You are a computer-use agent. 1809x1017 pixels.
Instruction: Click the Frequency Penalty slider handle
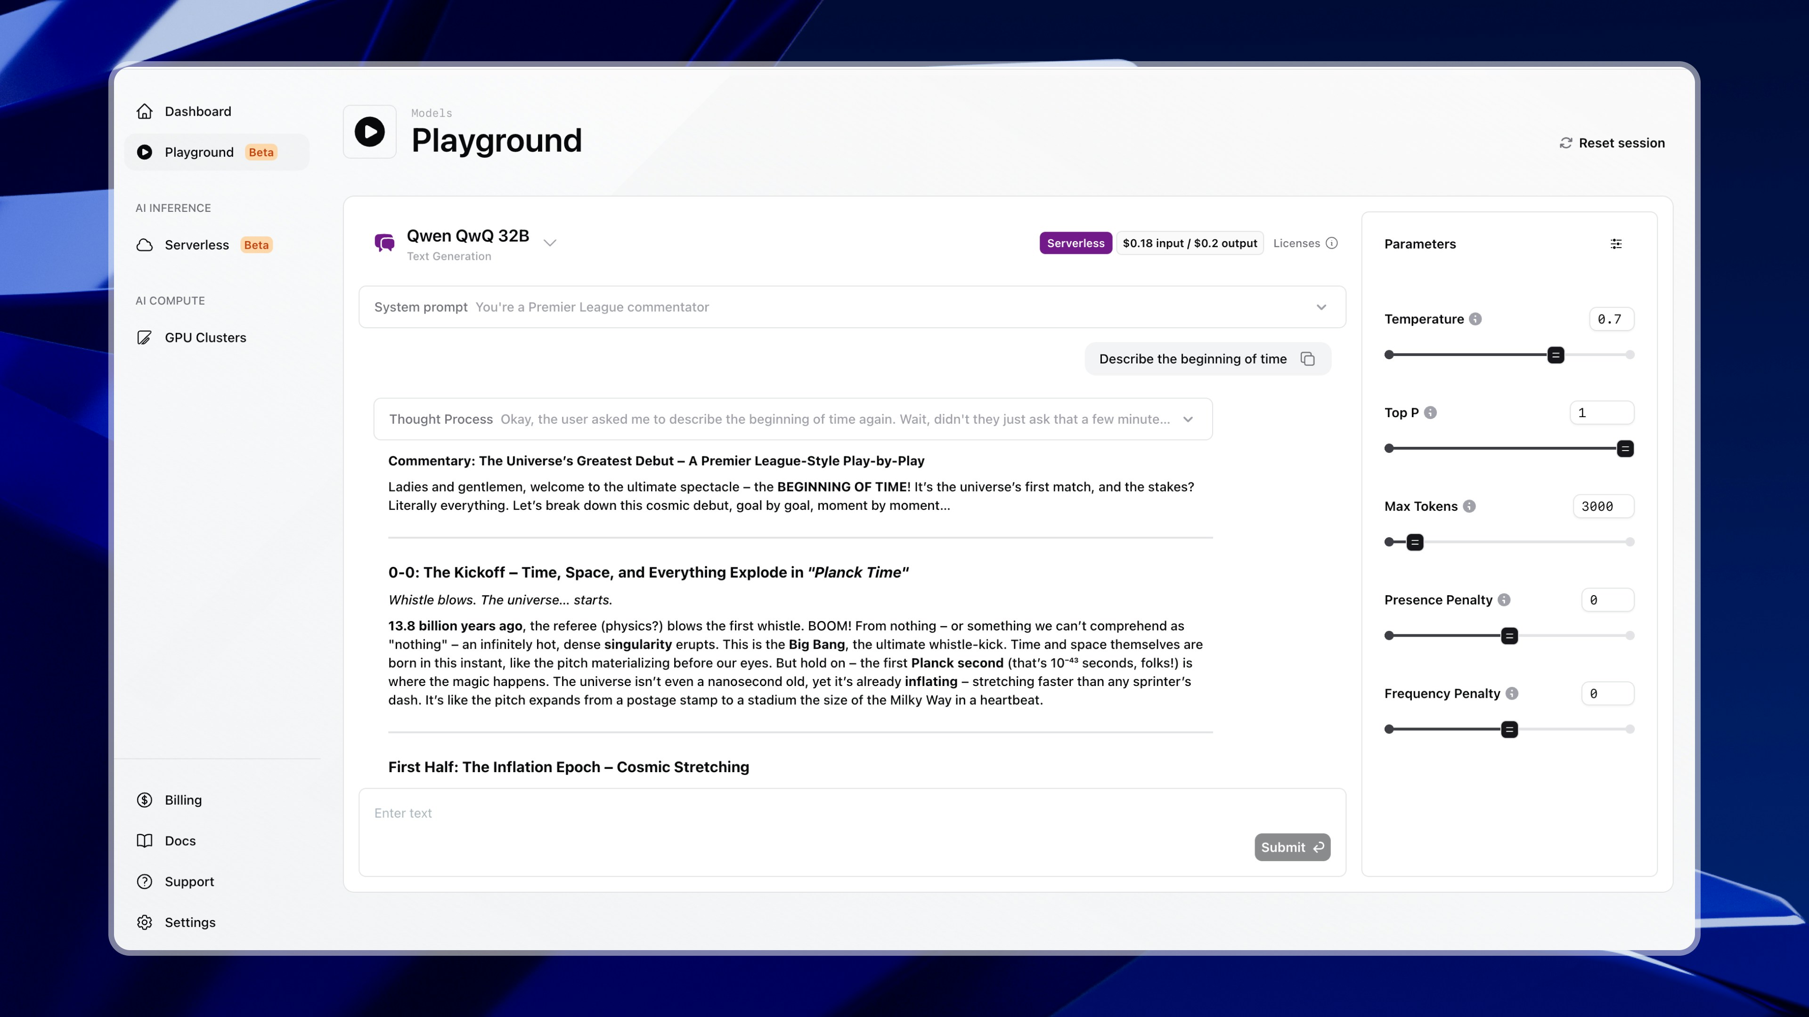[1509, 729]
